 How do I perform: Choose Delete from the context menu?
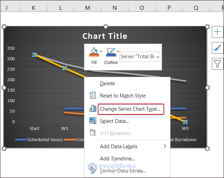[107, 84]
